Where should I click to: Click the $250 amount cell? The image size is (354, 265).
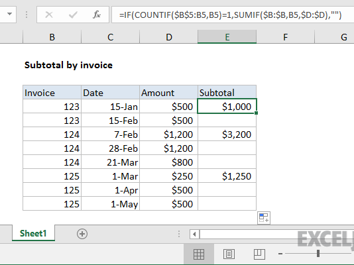point(168,176)
